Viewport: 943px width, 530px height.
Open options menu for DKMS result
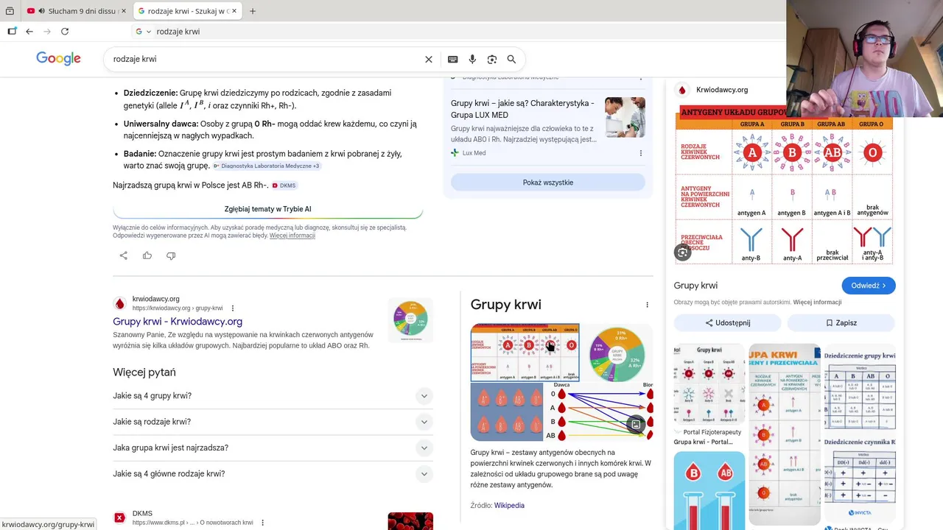pyautogui.click(x=262, y=523)
